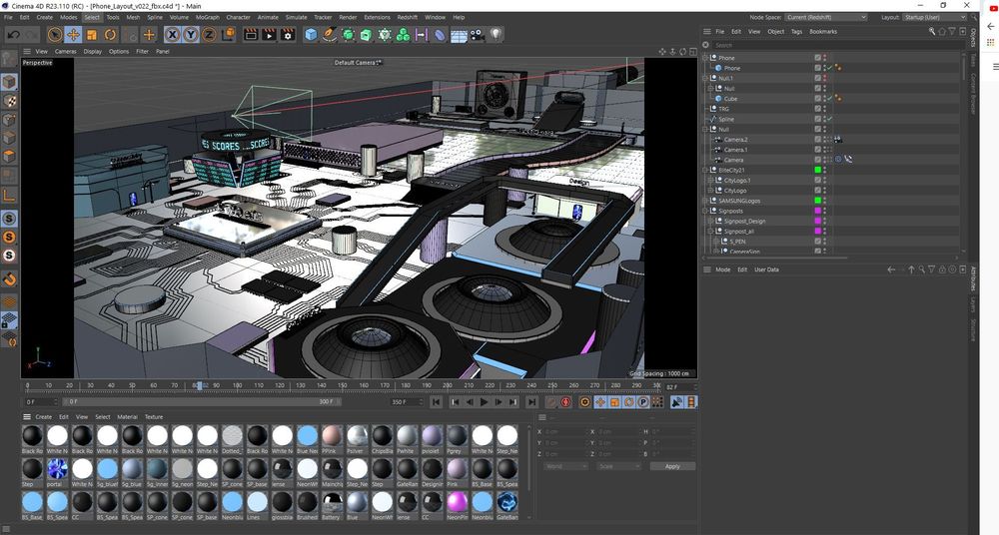Click the Apply button in coordinates
The height and width of the screenshot is (535, 999).
point(672,466)
